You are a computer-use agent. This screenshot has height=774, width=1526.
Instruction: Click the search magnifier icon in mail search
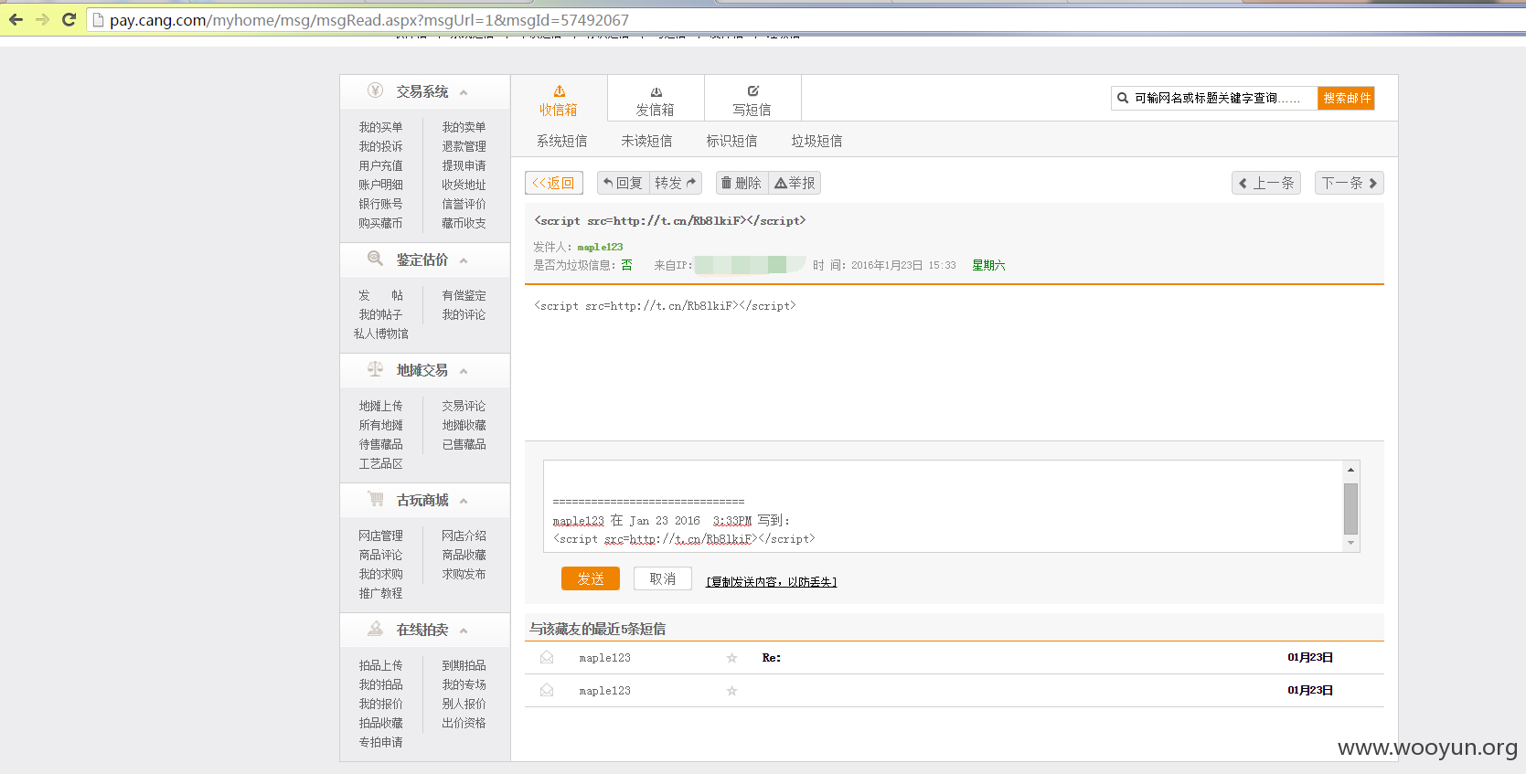coord(1123,98)
